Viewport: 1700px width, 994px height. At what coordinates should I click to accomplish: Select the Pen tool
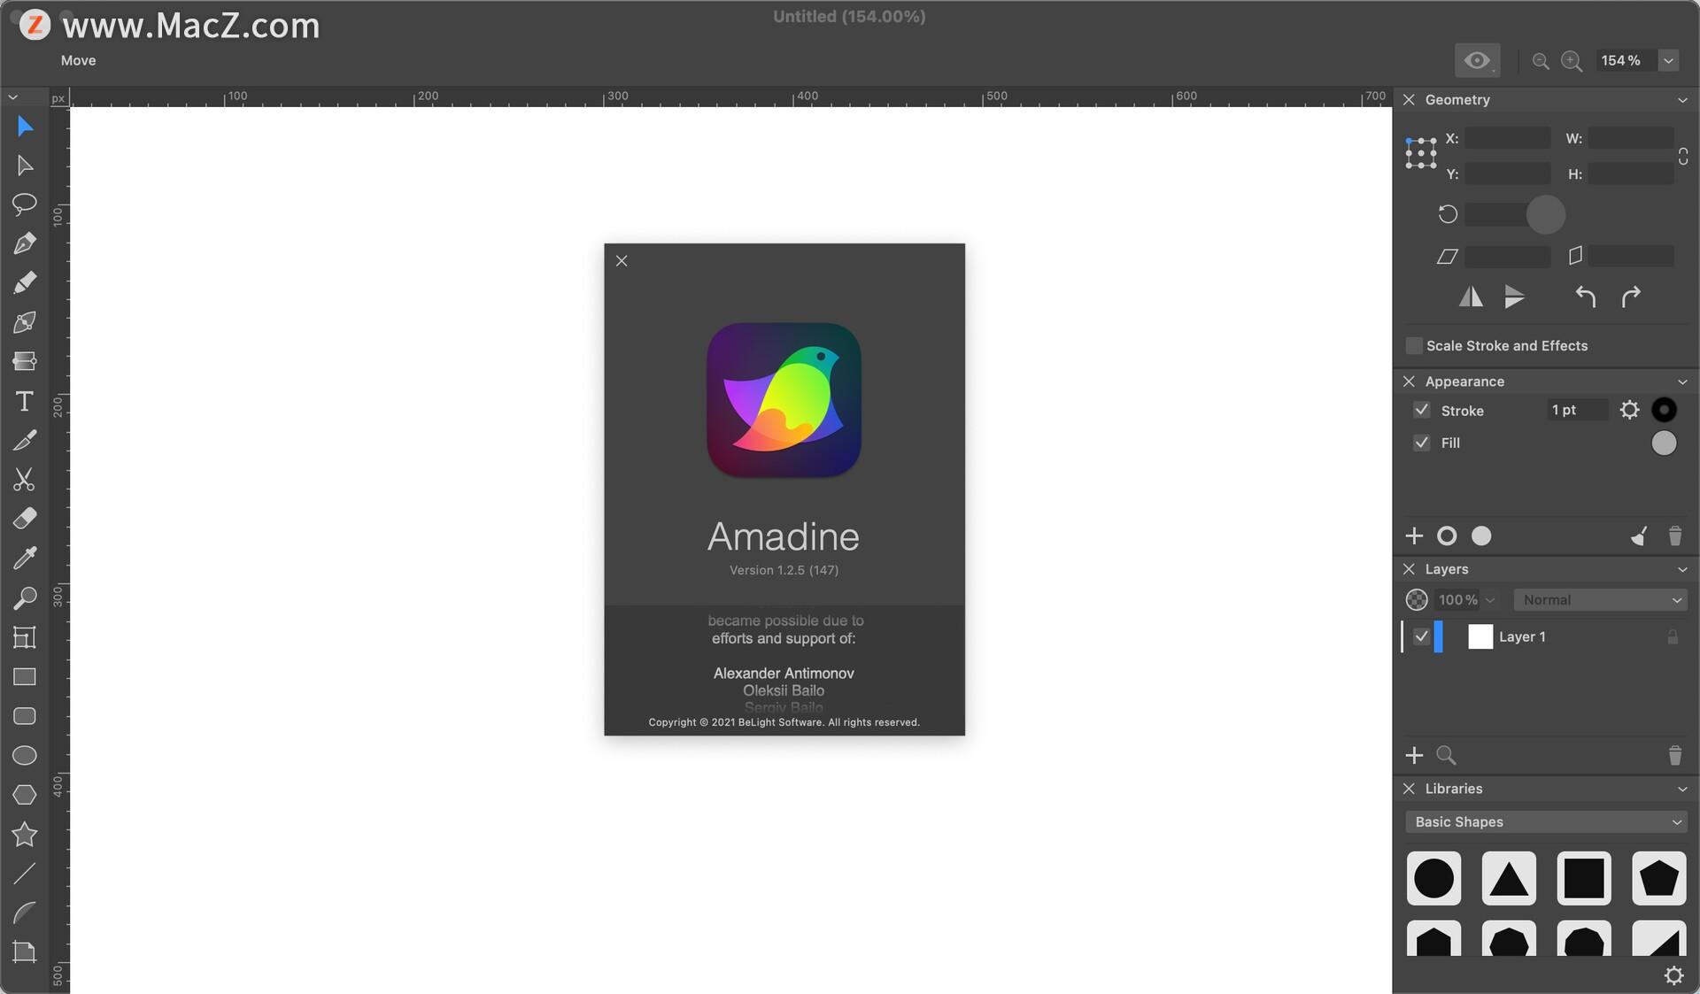click(x=25, y=243)
